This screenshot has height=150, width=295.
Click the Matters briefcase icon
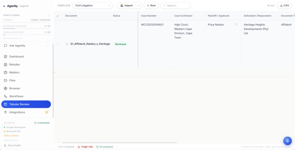click(x=5, y=72)
